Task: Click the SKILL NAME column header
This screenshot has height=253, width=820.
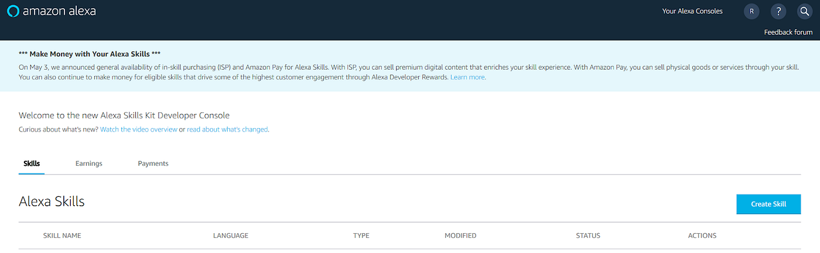Action: (62, 235)
